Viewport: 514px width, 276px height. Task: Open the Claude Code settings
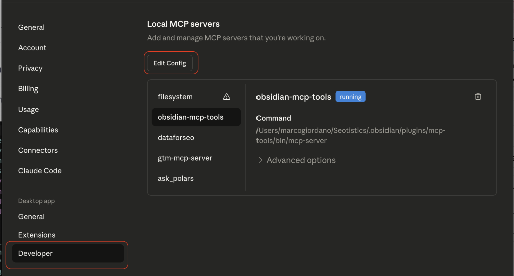(x=40, y=171)
